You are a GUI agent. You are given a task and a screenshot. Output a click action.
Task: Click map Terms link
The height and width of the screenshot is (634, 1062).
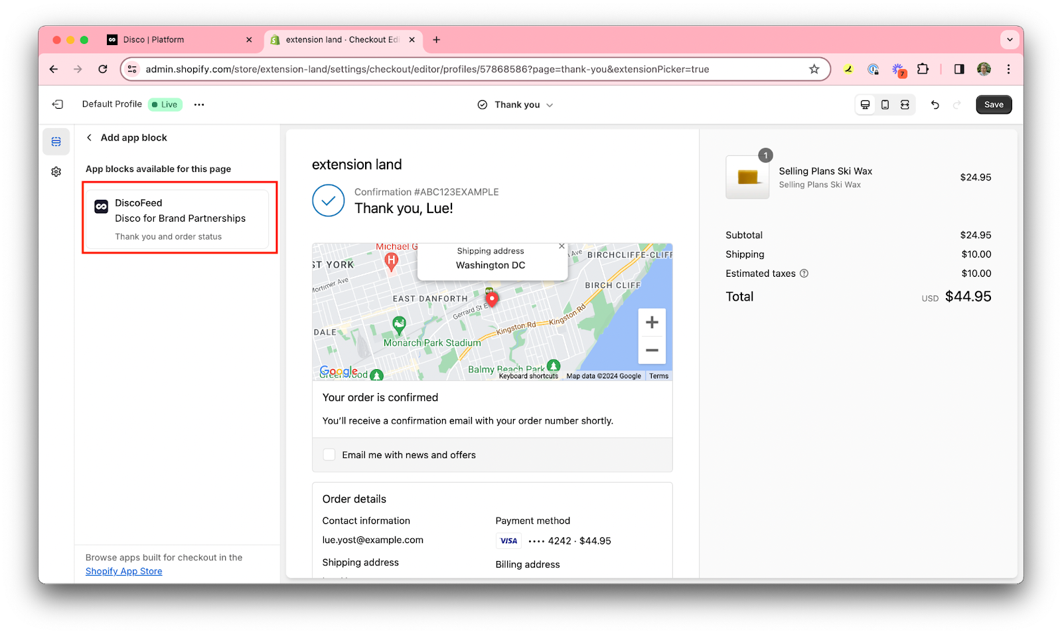click(658, 376)
